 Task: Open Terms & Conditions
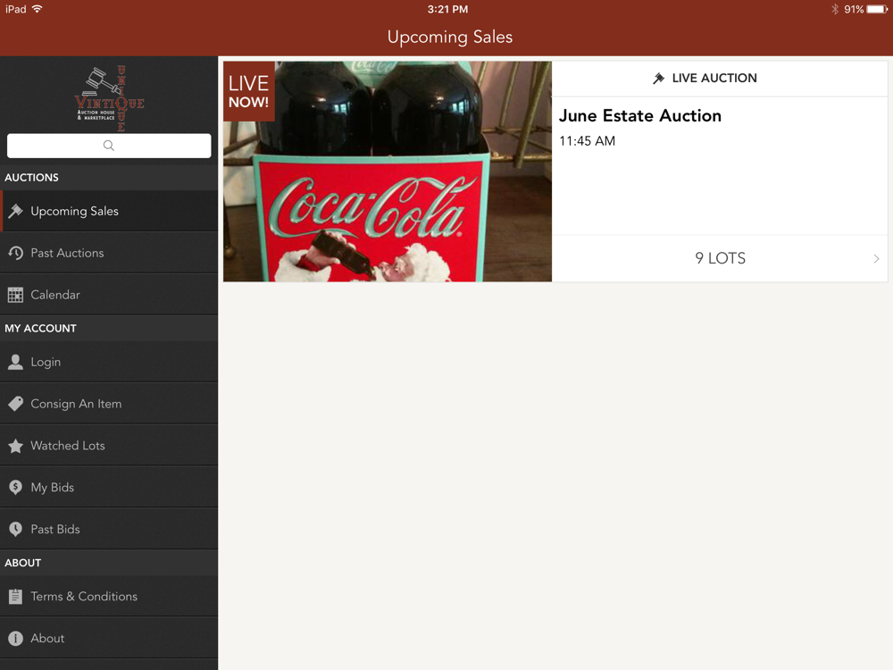click(x=109, y=597)
